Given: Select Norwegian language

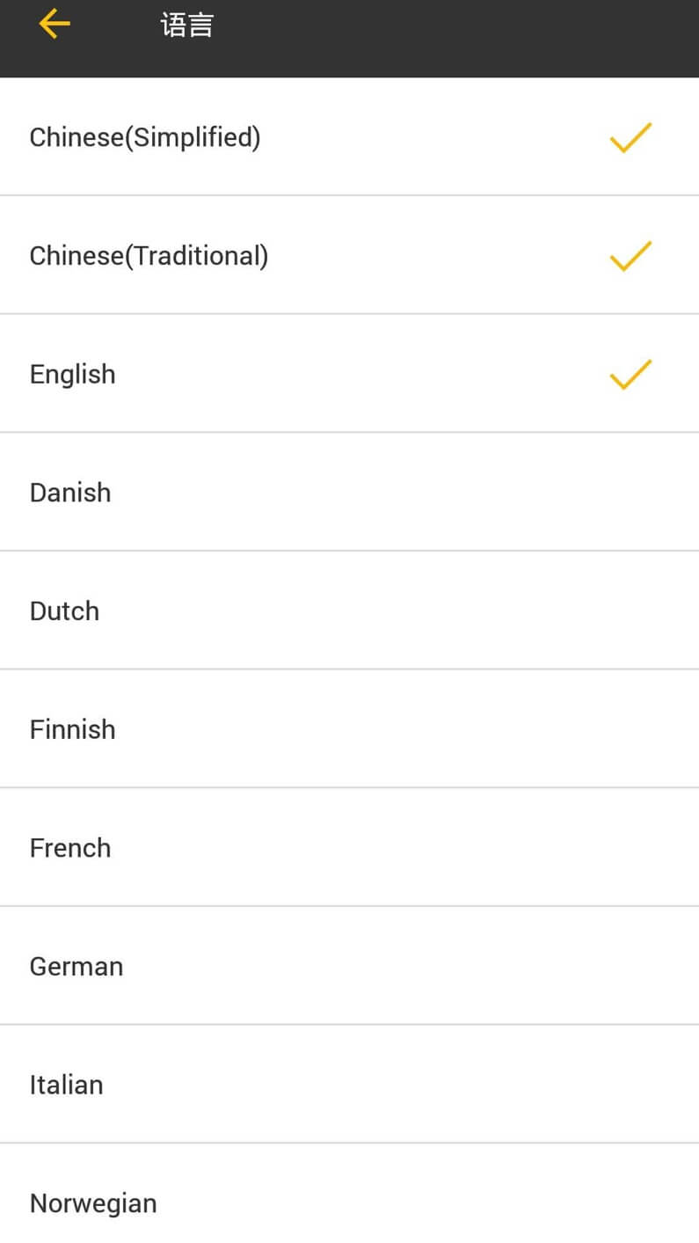Looking at the screenshot, I should pyautogui.click(x=93, y=1203).
